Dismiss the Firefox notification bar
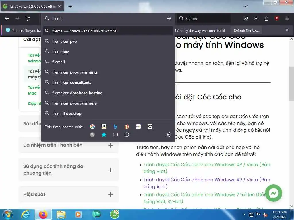294x220 pixels. [287, 30]
